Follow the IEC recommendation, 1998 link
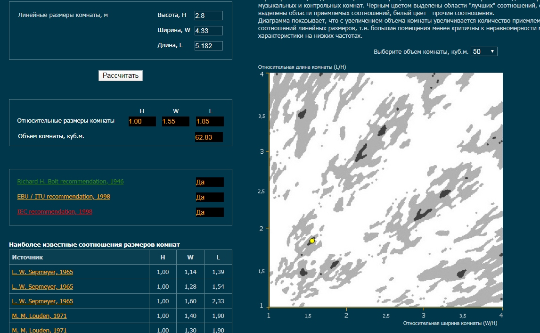 (x=55, y=212)
